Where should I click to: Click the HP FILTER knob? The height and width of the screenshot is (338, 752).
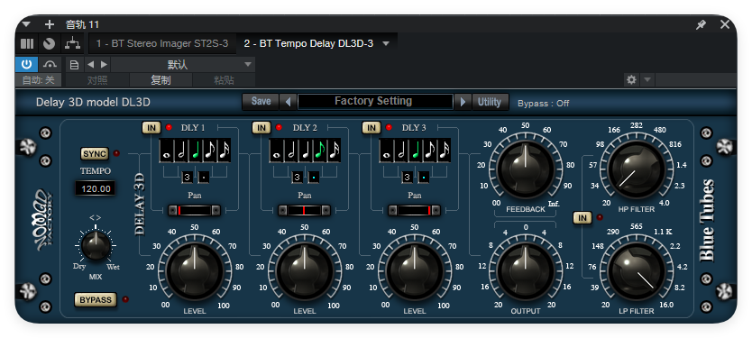(636, 169)
